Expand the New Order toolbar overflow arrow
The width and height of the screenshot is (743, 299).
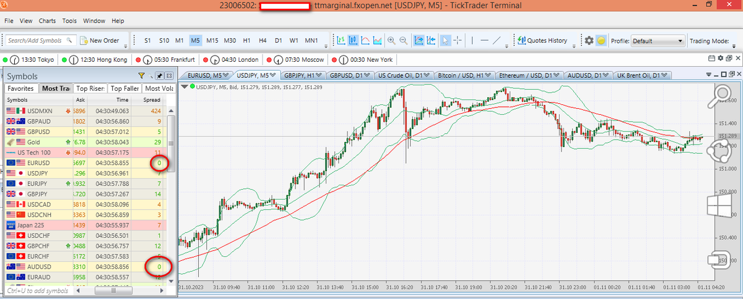[126, 45]
